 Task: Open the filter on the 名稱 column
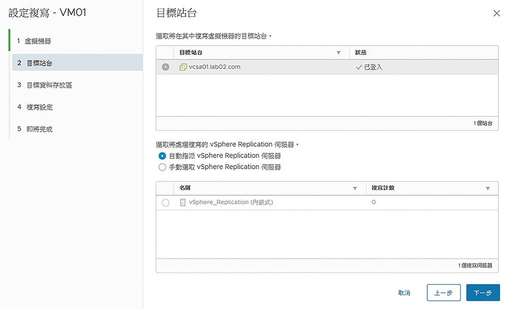(x=355, y=189)
